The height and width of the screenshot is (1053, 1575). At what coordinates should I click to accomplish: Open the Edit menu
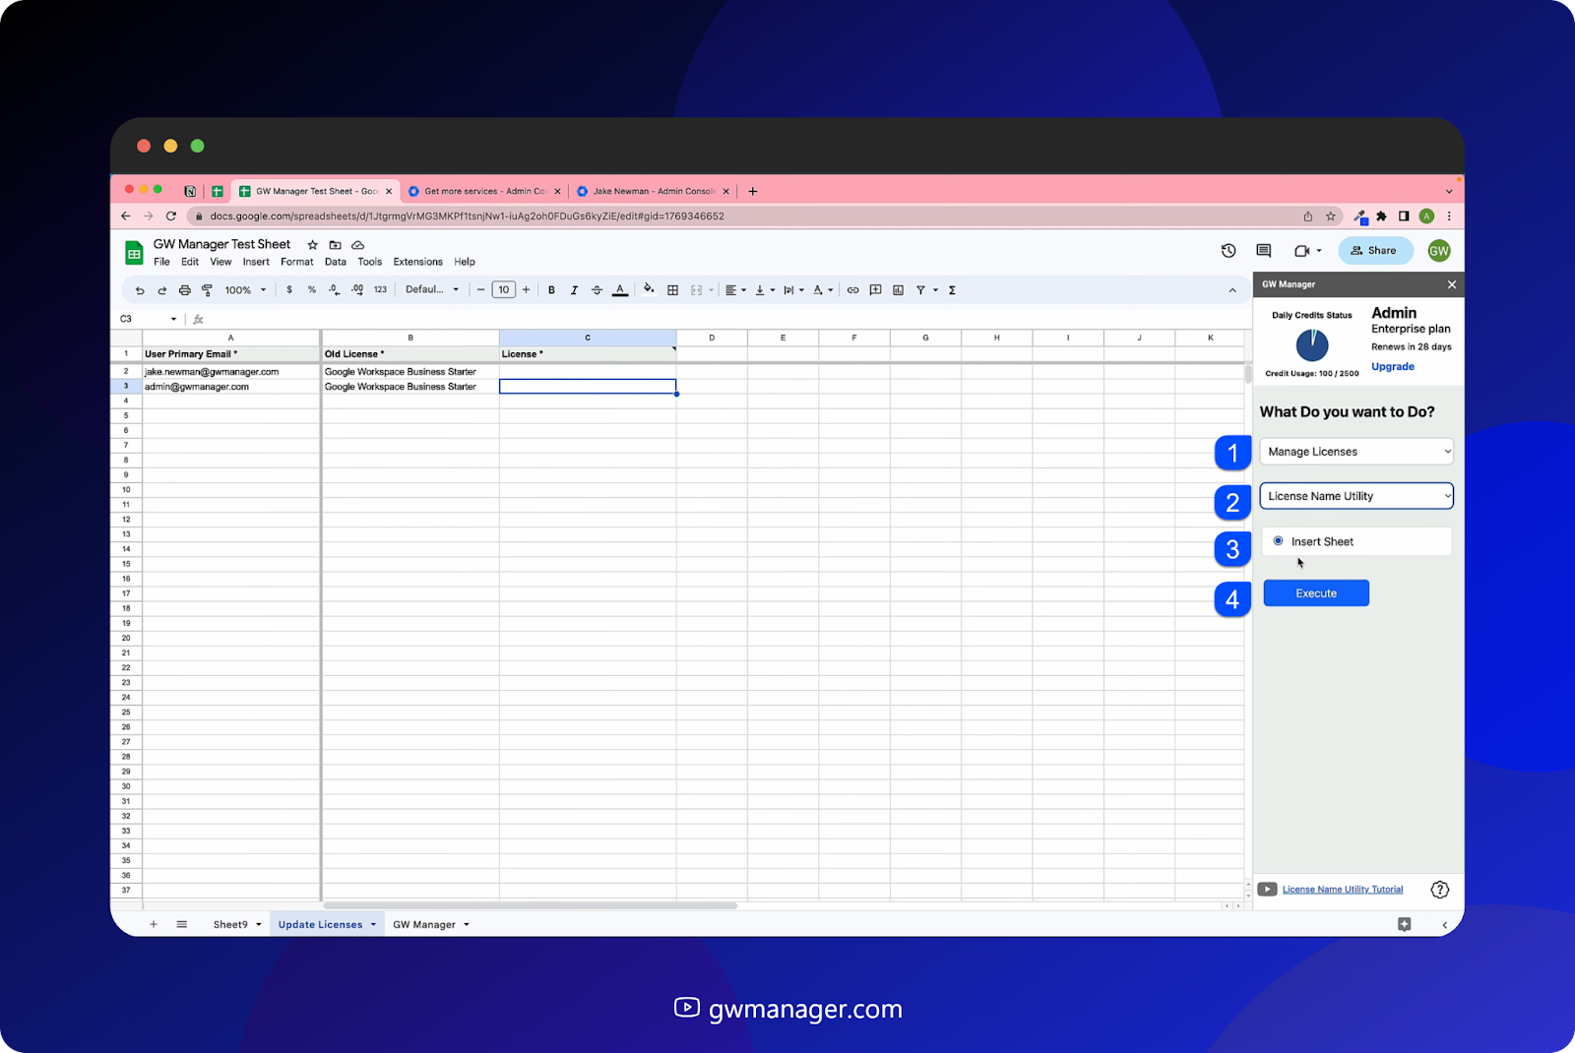pos(190,262)
